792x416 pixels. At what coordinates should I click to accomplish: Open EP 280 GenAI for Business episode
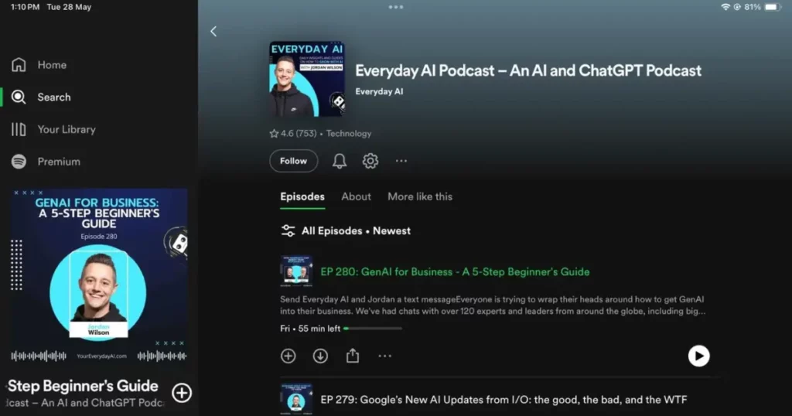pos(455,271)
